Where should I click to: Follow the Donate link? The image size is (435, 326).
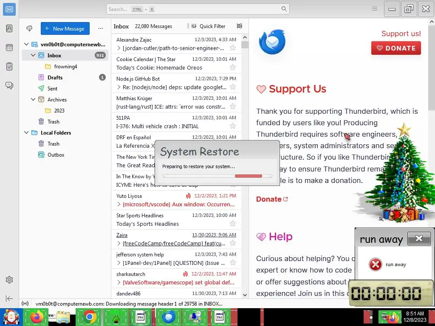[272, 199]
